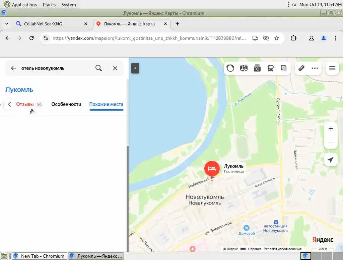This screenshot has height=260, width=343.
Task: Collapse the side panel arrow
Action: [x=135, y=68]
